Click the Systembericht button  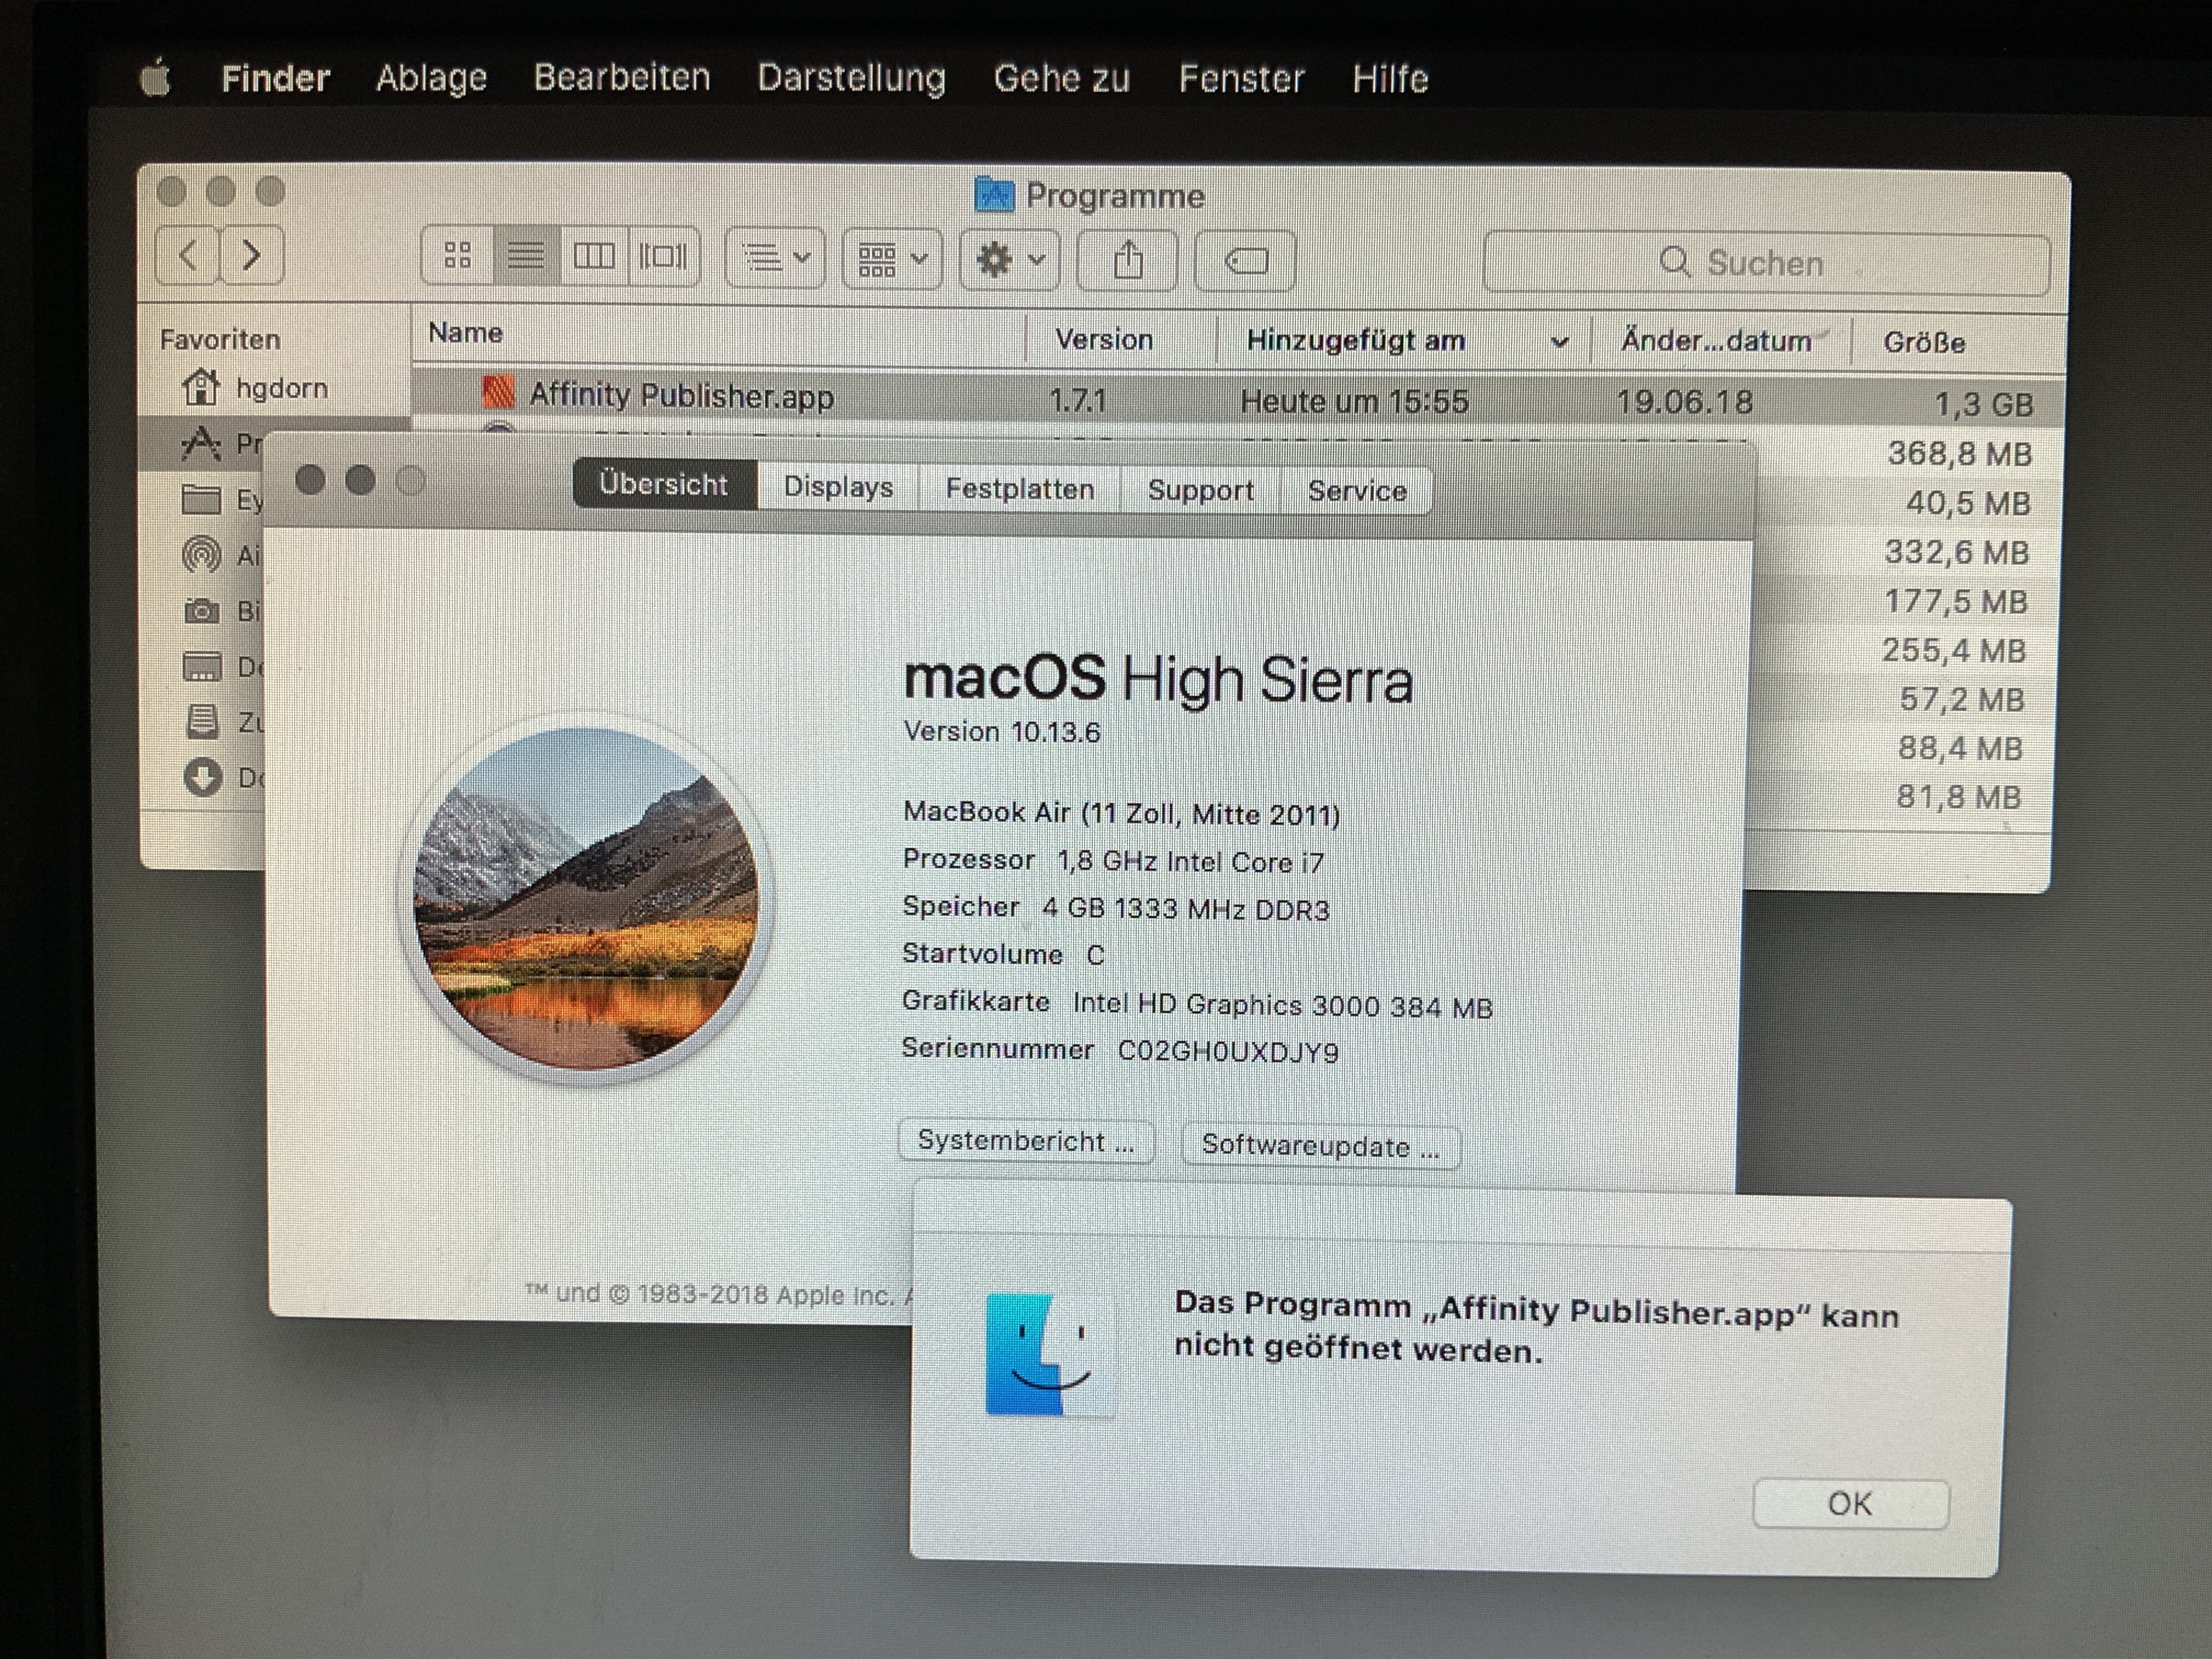pos(1026,1141)
